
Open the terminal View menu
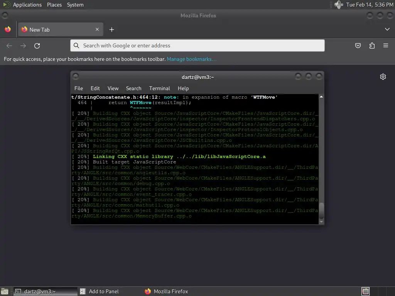pyautogui.click(x=113, y=88)
